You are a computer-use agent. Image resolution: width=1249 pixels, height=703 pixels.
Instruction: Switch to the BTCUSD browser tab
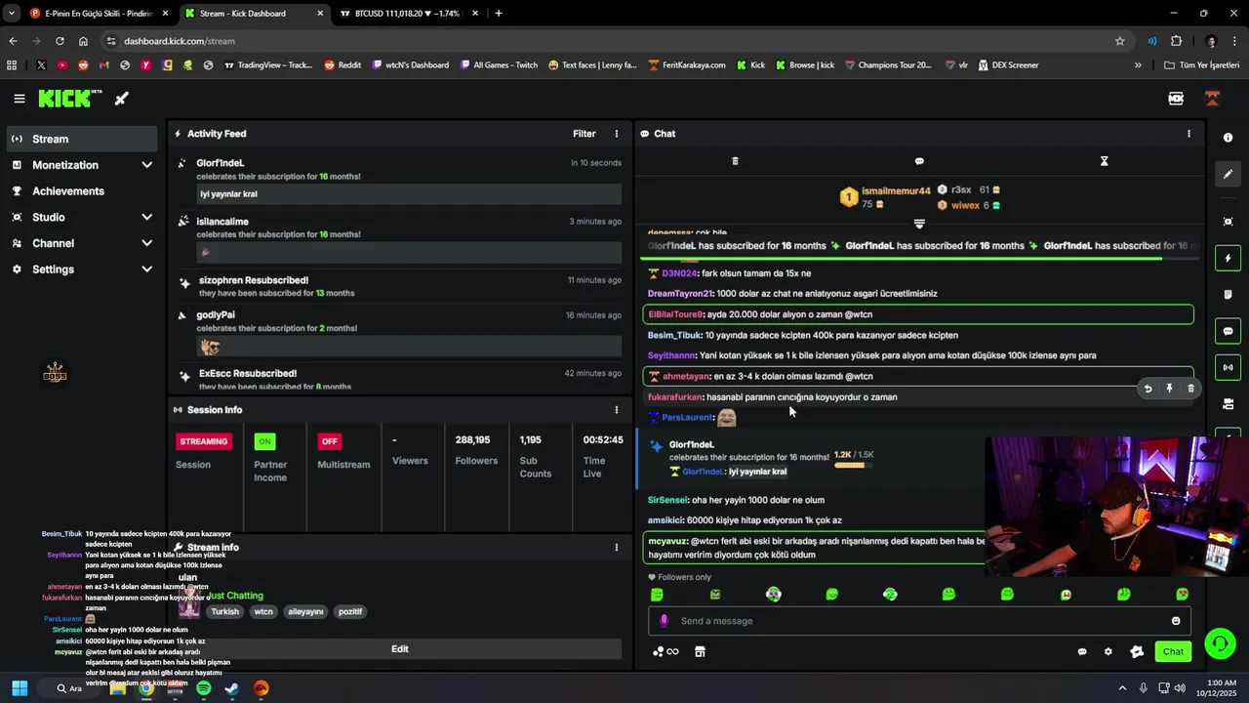coord(408,14)
